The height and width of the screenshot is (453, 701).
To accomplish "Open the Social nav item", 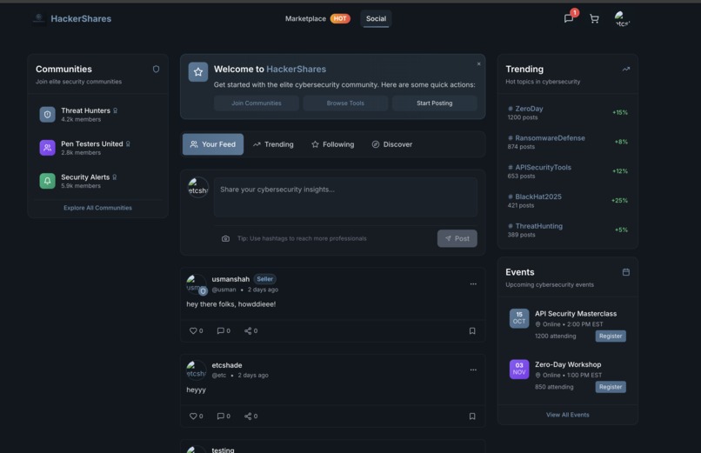I will 376,19.
